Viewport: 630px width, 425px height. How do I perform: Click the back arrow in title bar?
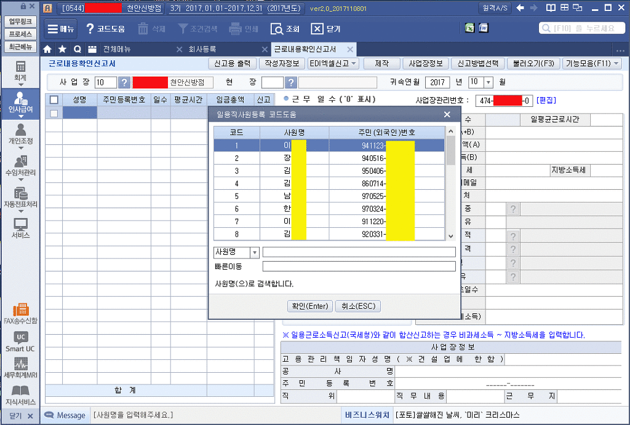pos(520,7)
